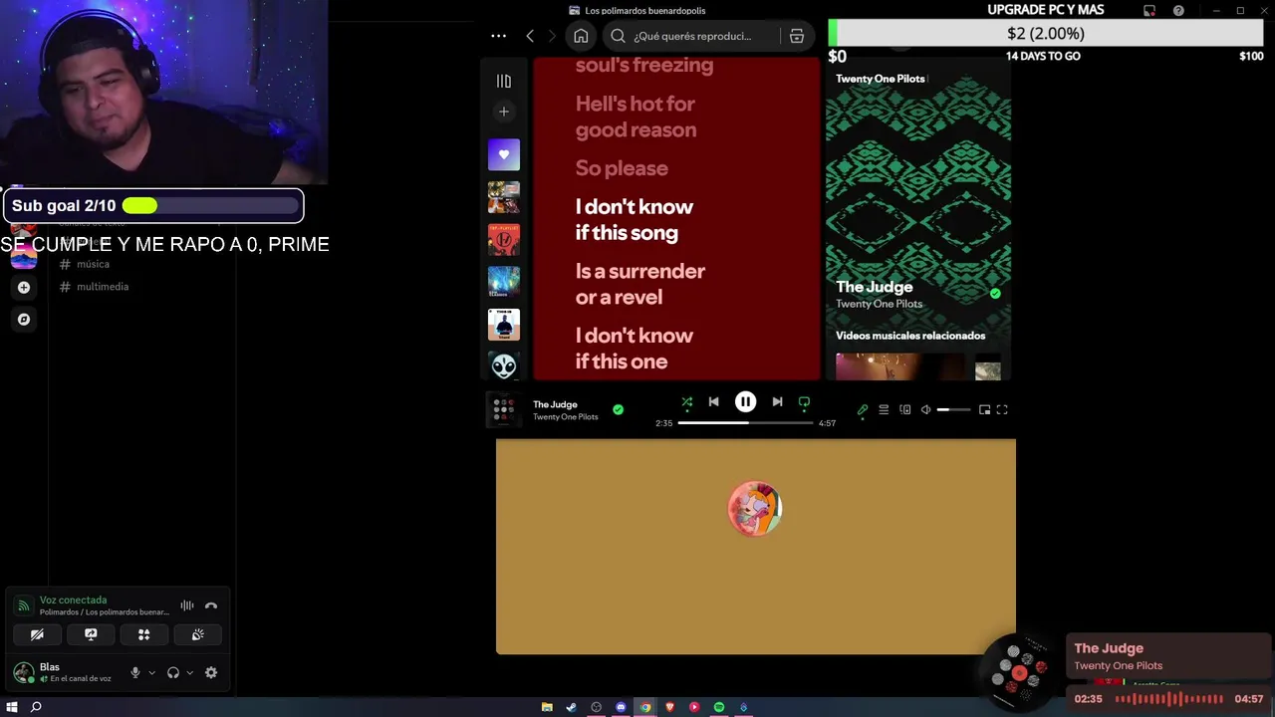The image size is (1275, 717).
Task: Open Windows taskbar search
Action: coord(36,707)
